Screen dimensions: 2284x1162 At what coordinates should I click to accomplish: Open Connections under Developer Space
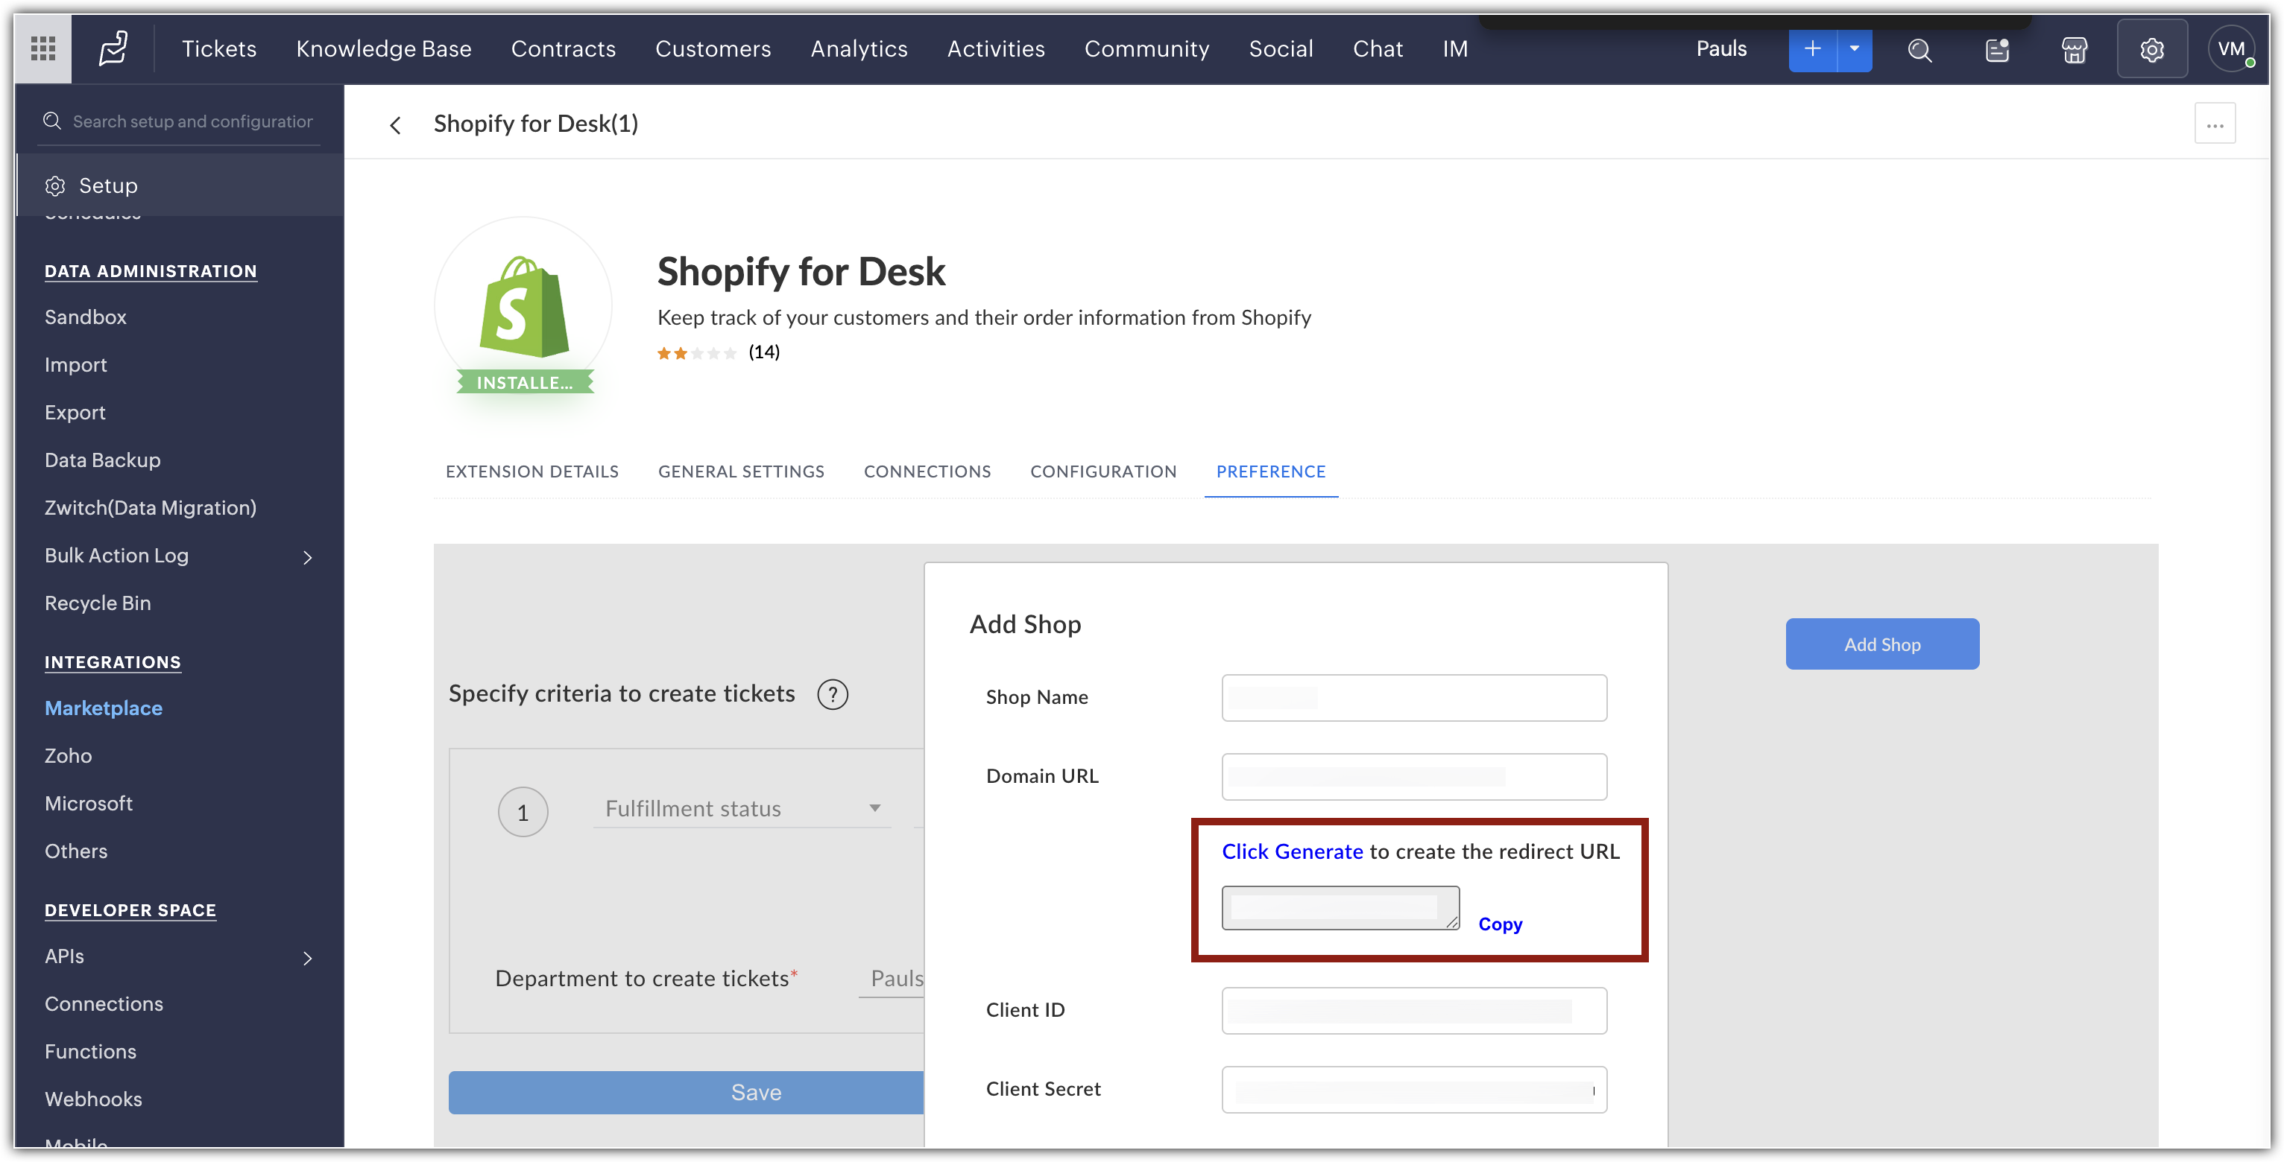pyautogui.click(x=104, y=1004)
